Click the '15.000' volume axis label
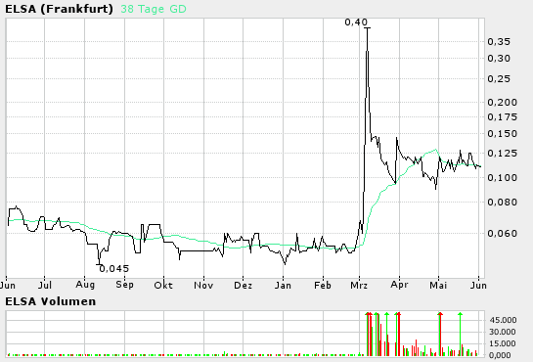 tap(503, 343)
